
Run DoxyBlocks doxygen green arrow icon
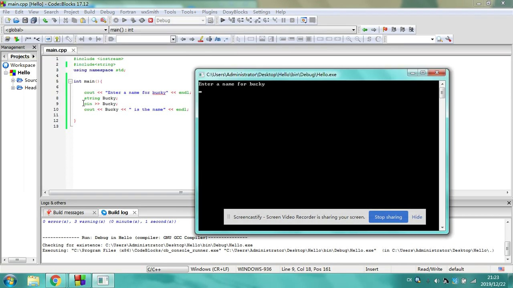tap(16, 39)
